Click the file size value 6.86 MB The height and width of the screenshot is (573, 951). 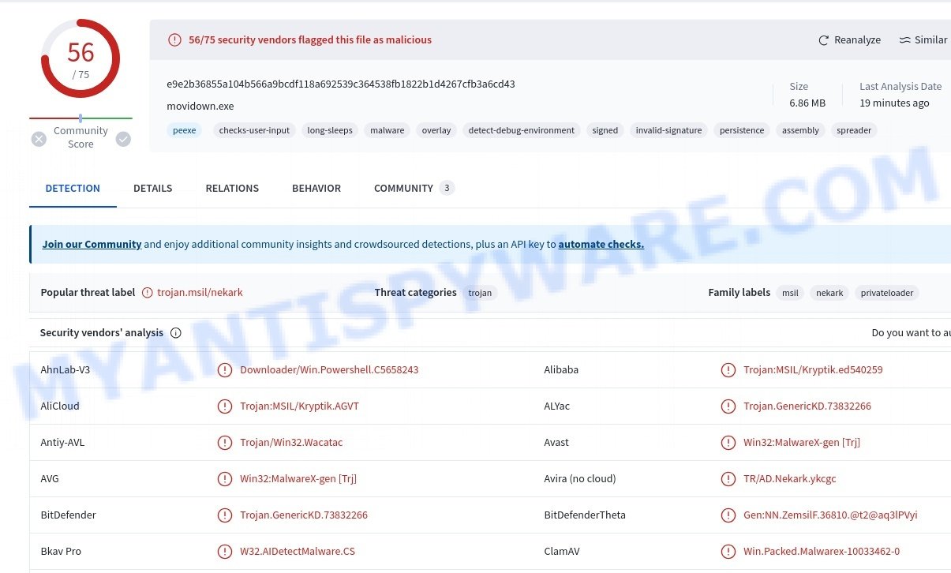pos(807,103)
